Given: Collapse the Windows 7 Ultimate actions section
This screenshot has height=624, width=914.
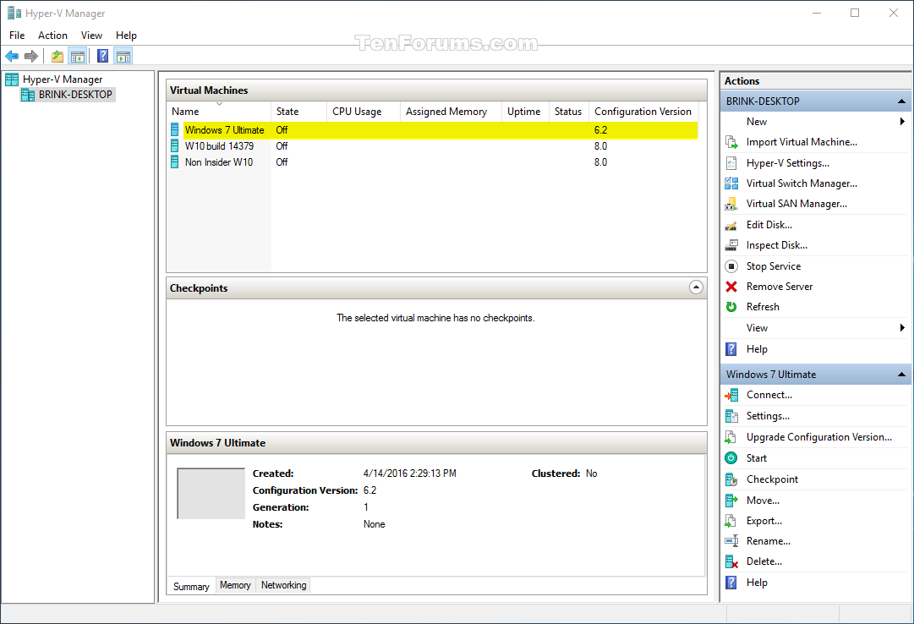Looking at the screenshot, I should click(x=901, y=375).
